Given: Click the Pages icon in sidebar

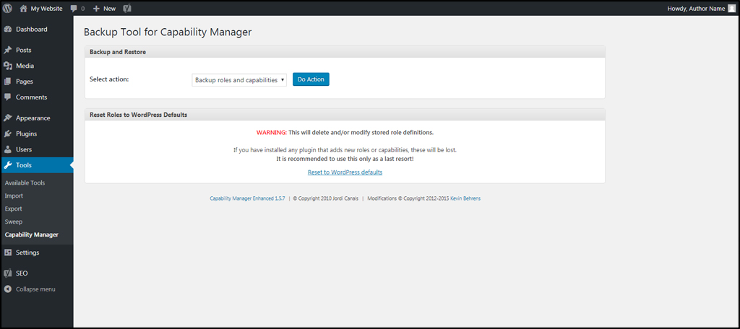Looking at the screenshot, I should (x=7, y=82).
